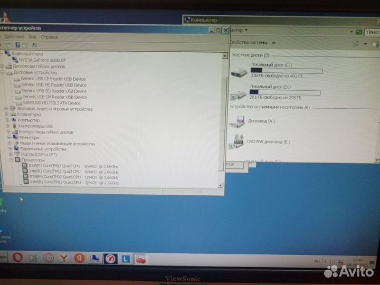The height and width of the screenshot is (285, 380).
Task: Expand the Компьютер node in device tree
Action: tap(7, 120)
